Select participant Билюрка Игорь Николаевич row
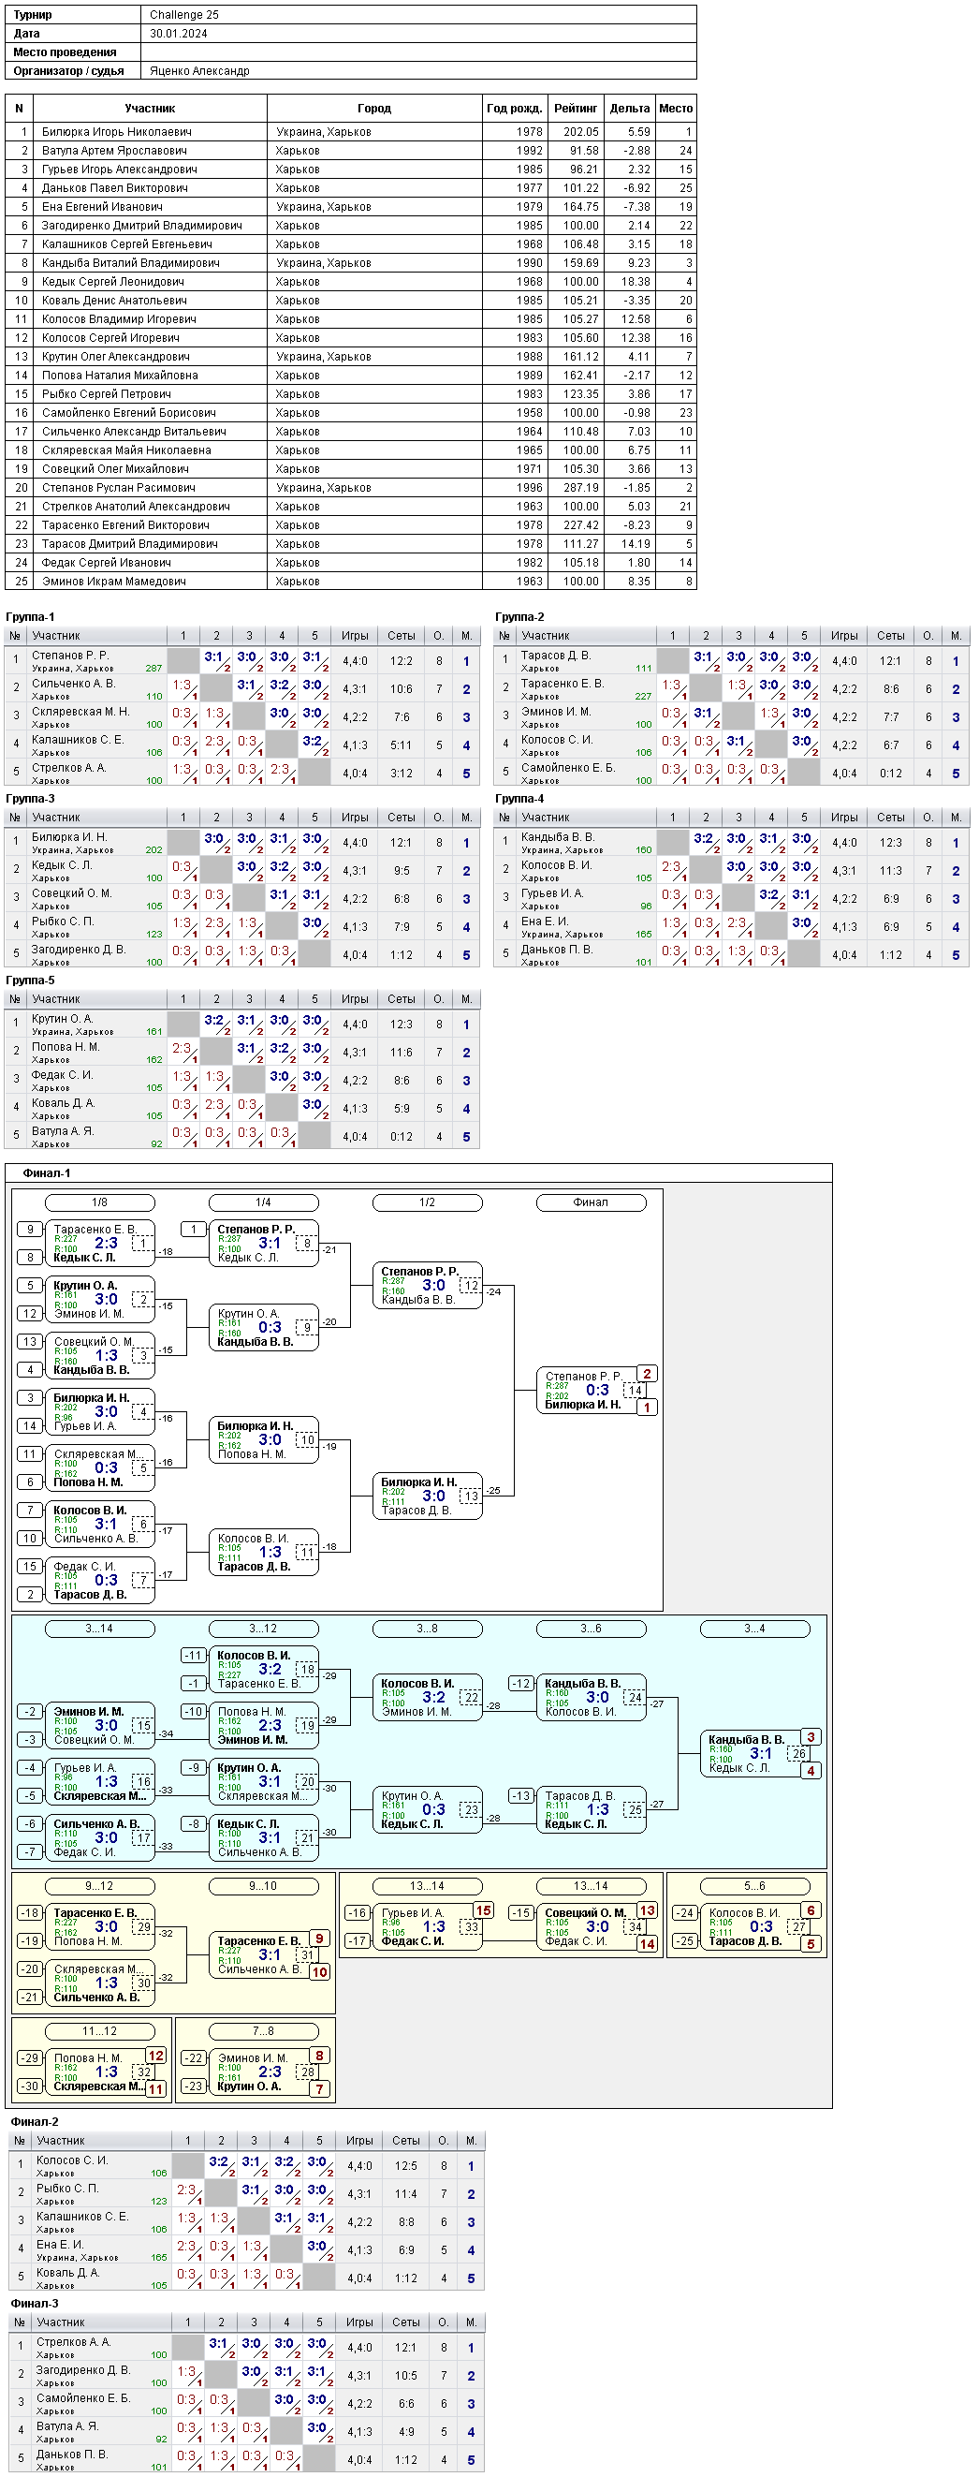The image size is (979, 2477). point(351,132)
